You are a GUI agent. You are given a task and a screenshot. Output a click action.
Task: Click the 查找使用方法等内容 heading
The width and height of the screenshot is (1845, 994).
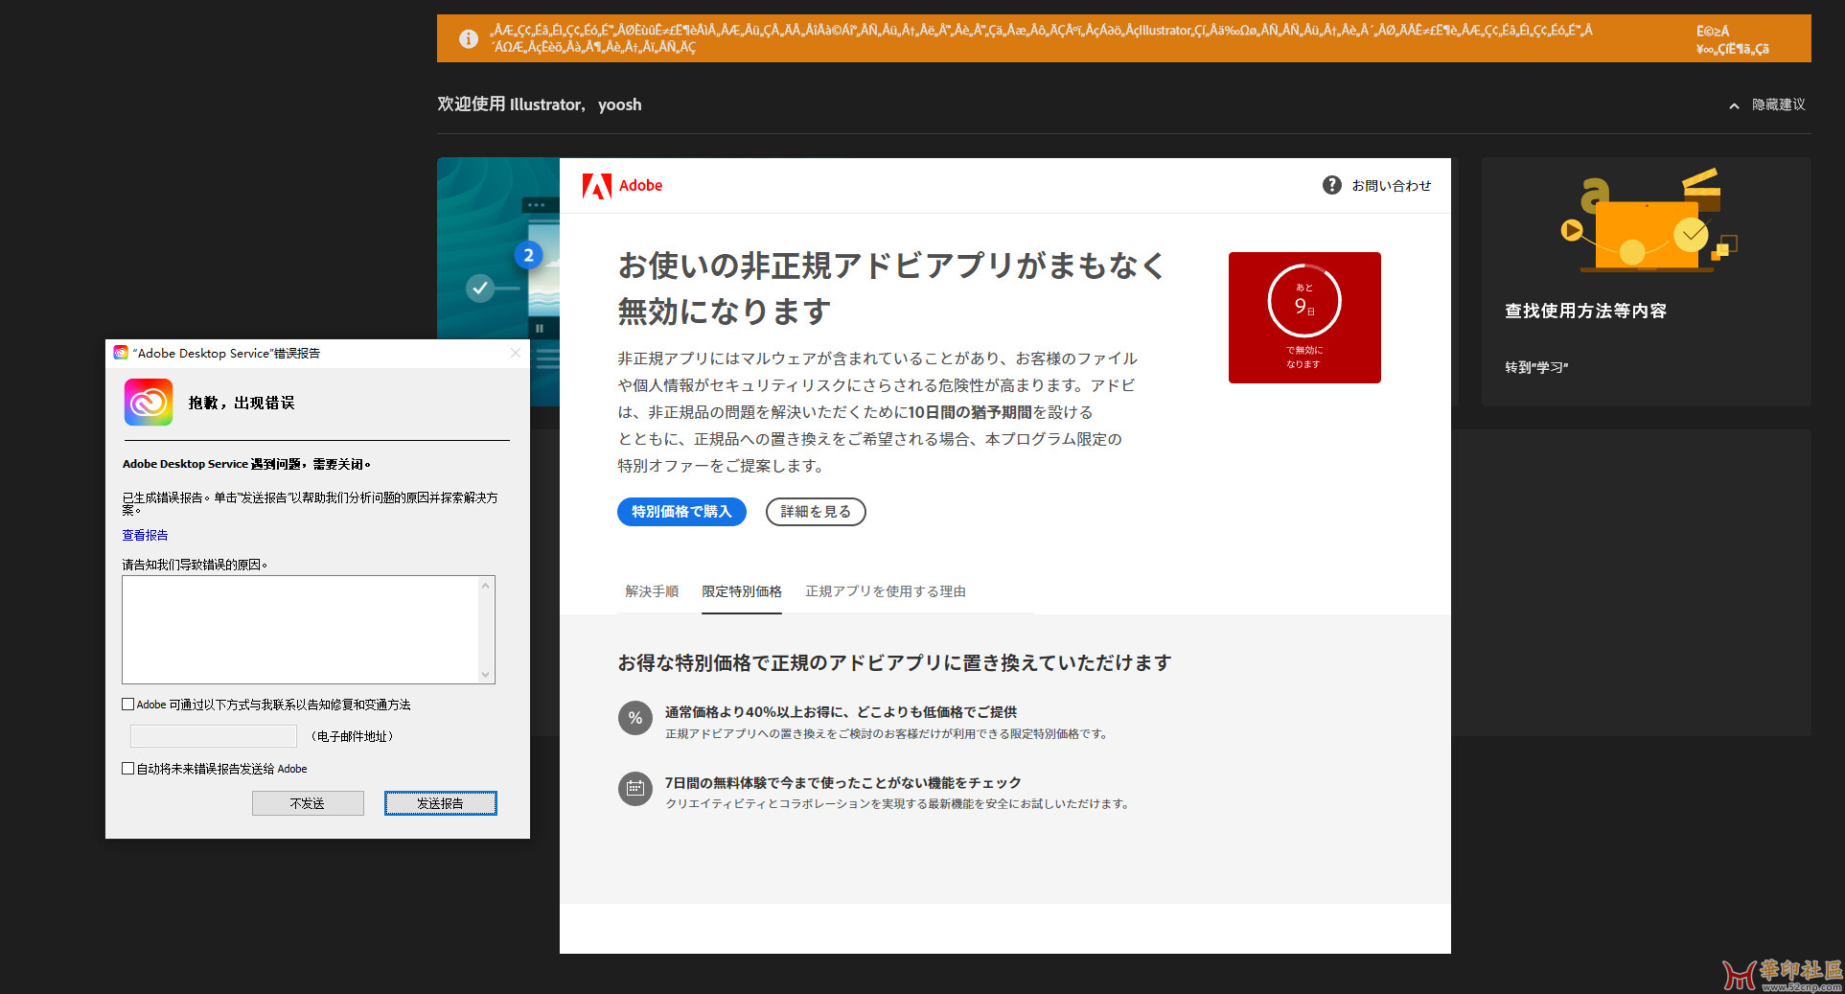(1585, 311)
